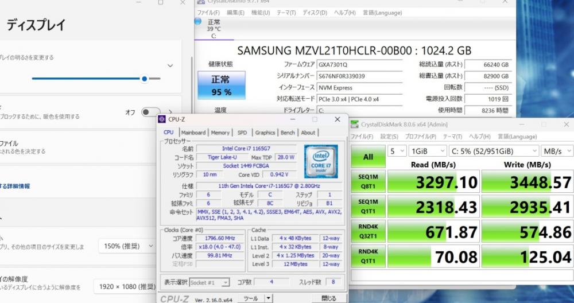Switch to the CPU tab in CPU-Z
Screen dimensions: 574x303
click(169, 133)
